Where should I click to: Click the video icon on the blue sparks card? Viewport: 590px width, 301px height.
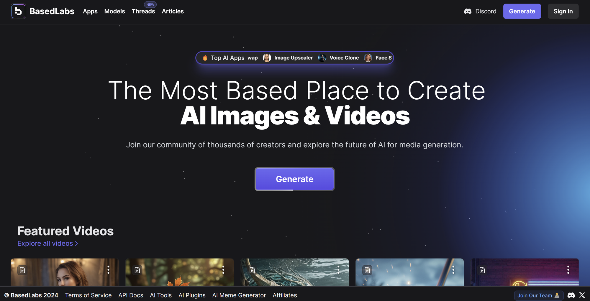click(x=367, y=270)
